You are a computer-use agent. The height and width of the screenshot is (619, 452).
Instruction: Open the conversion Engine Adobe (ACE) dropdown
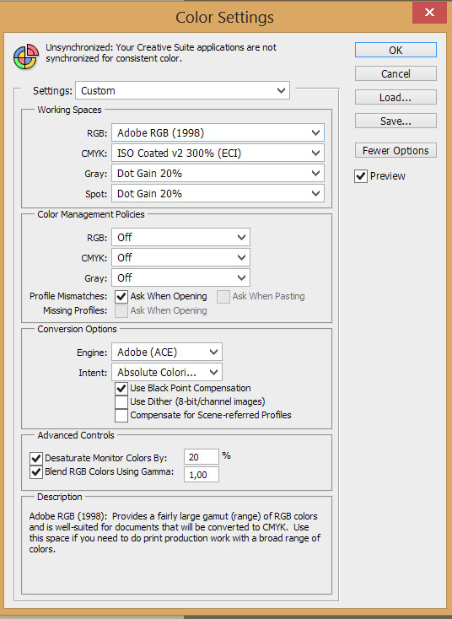pos(167,352)
